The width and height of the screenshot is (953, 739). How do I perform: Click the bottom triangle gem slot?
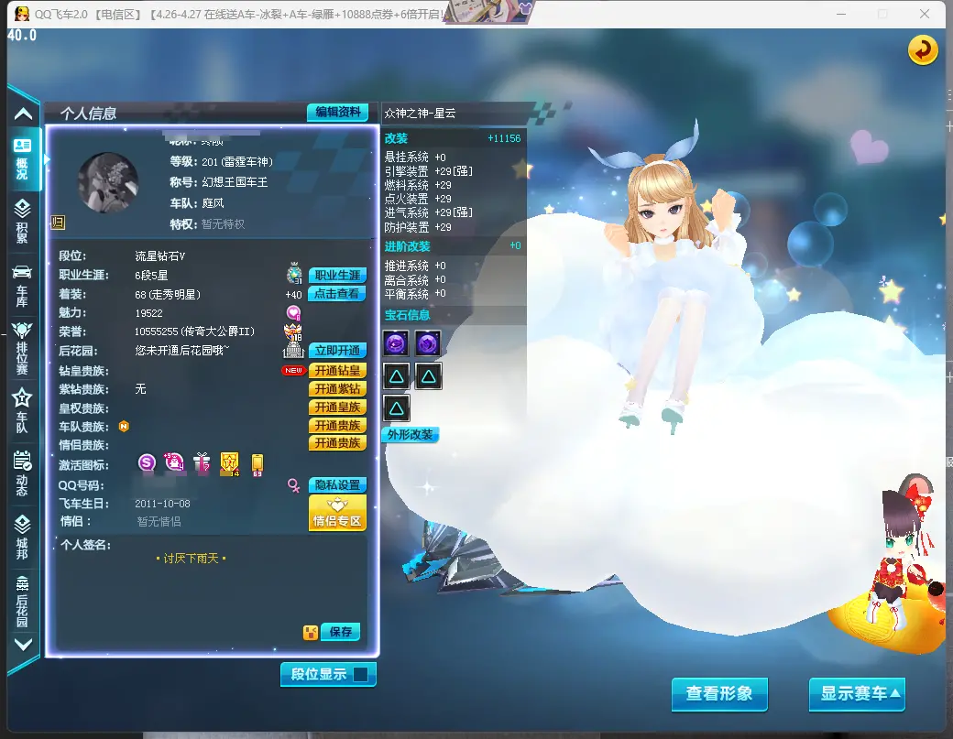coord(396,408)
